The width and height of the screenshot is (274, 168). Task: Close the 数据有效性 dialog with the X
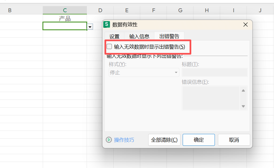[x=245, y=24]
